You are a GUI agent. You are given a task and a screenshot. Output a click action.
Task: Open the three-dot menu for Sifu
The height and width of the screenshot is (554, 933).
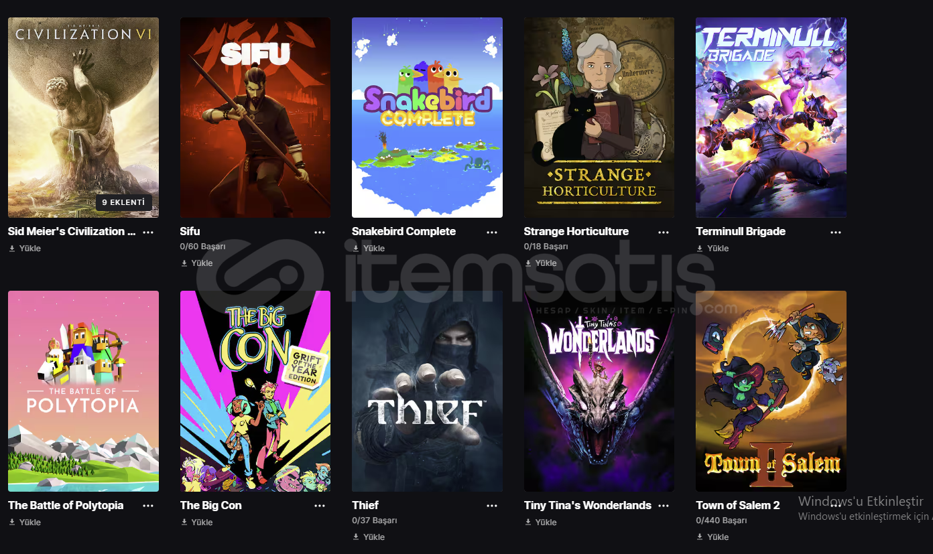[320, 232]
